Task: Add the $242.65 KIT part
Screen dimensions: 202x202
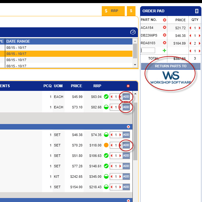Action: click(x=126, y=177)
